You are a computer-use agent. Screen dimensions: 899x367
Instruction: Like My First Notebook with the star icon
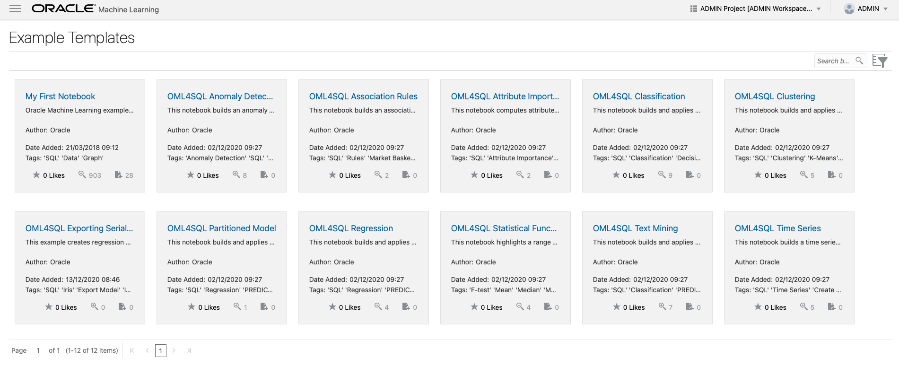(x=36, y=175)
